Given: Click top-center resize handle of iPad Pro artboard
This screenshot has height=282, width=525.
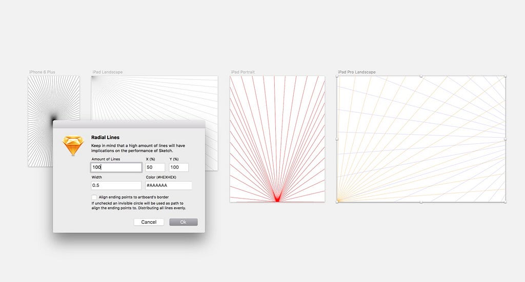Looking at the screenshot, I should point(421,76).
